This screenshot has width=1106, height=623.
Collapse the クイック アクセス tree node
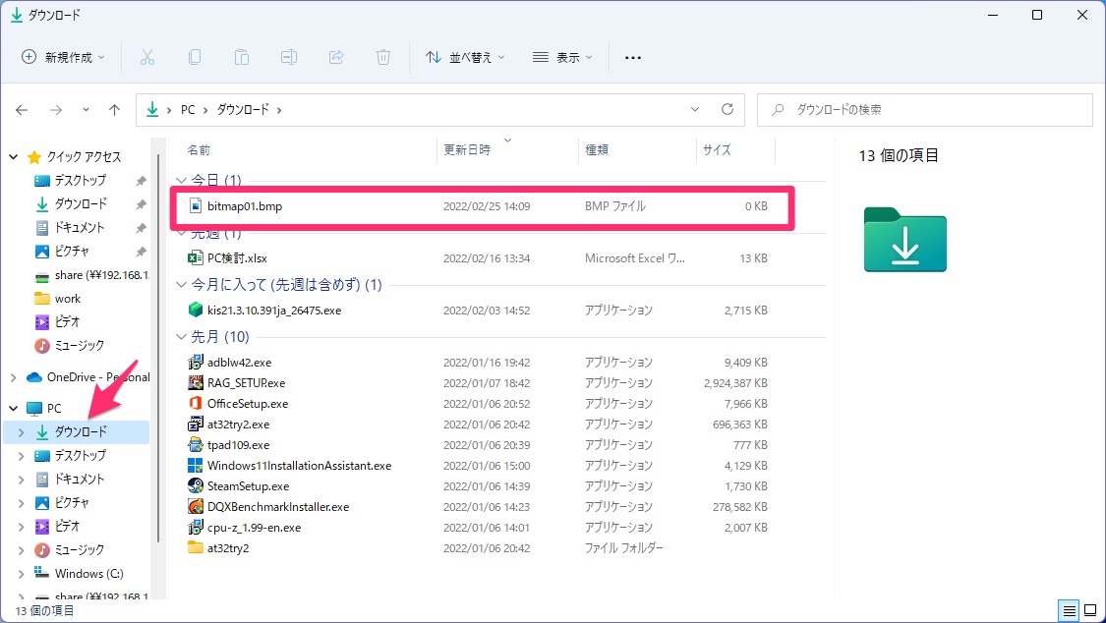coord(14,156)
